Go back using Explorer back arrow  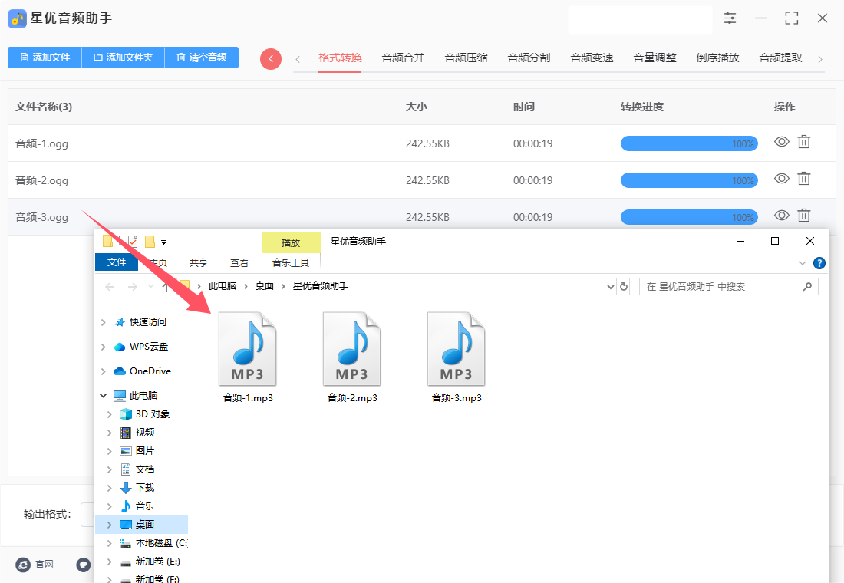click(110, 287)
